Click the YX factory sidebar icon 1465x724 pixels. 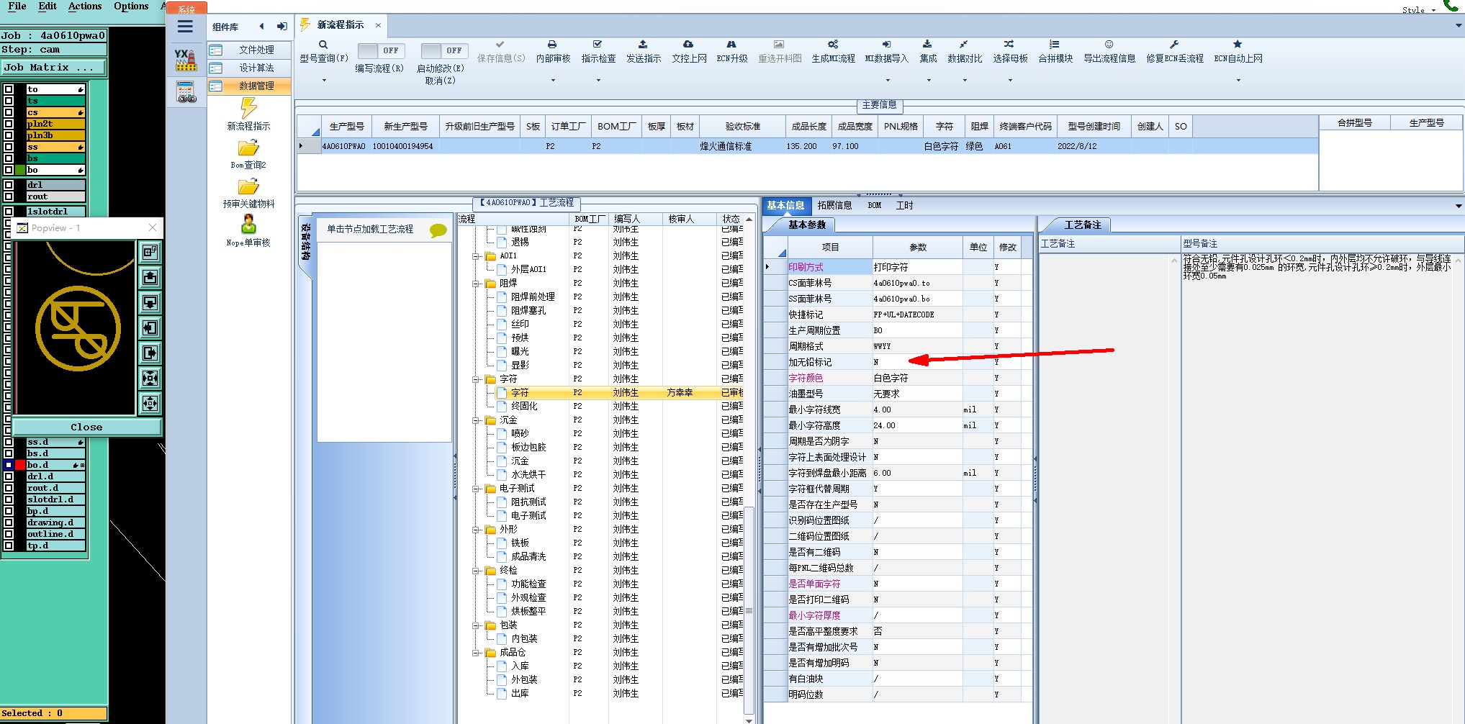click(x=186, y=60)
